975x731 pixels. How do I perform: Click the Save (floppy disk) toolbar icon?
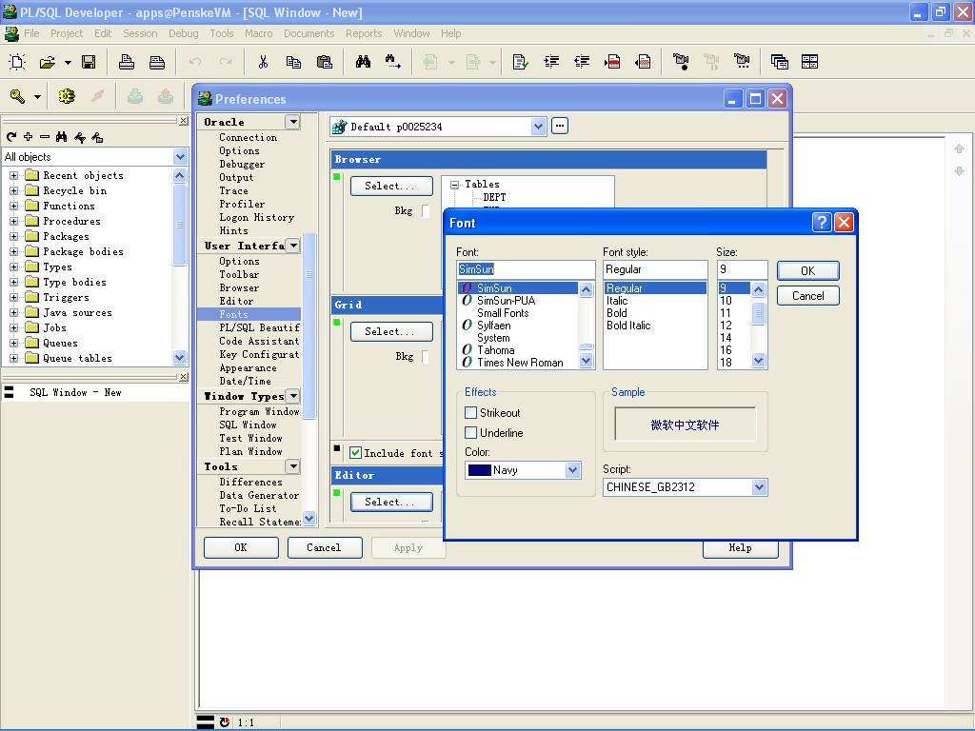tap(89, 62)
